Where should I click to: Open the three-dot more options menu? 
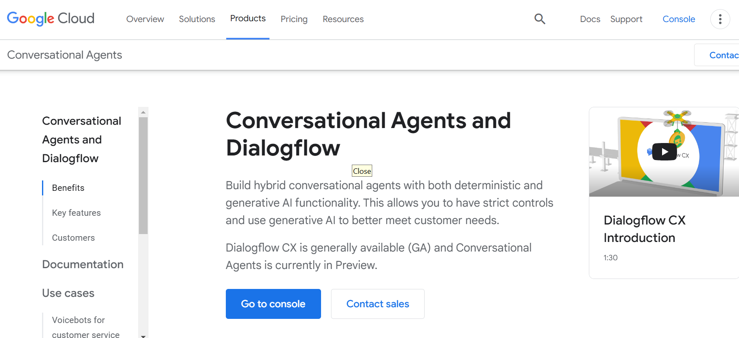pos(720,19)
